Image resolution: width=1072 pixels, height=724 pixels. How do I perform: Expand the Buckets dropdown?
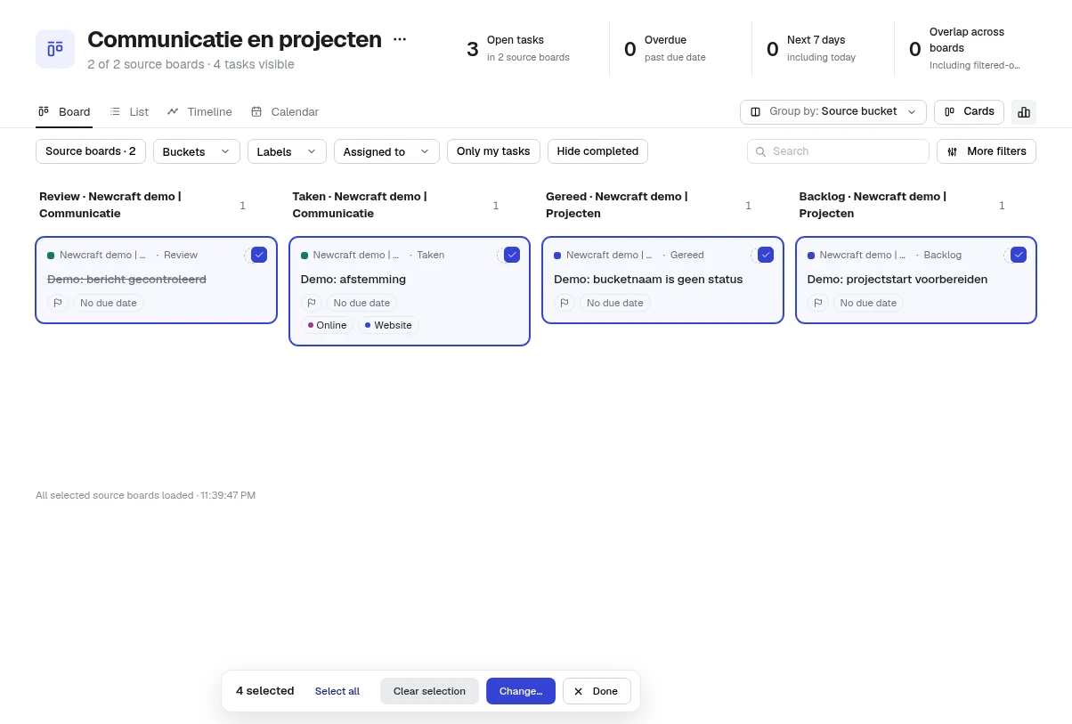coord(197,151)
